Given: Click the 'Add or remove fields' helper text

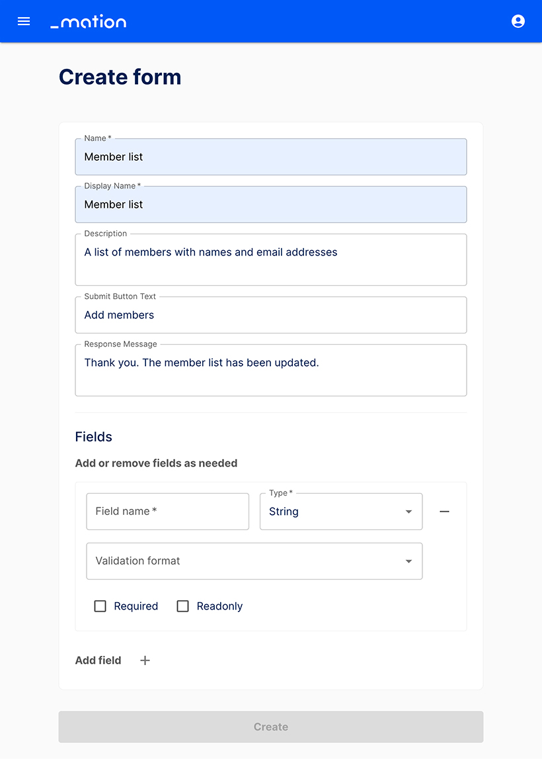Looking at the screenshot, I should (x=156, y=463).
